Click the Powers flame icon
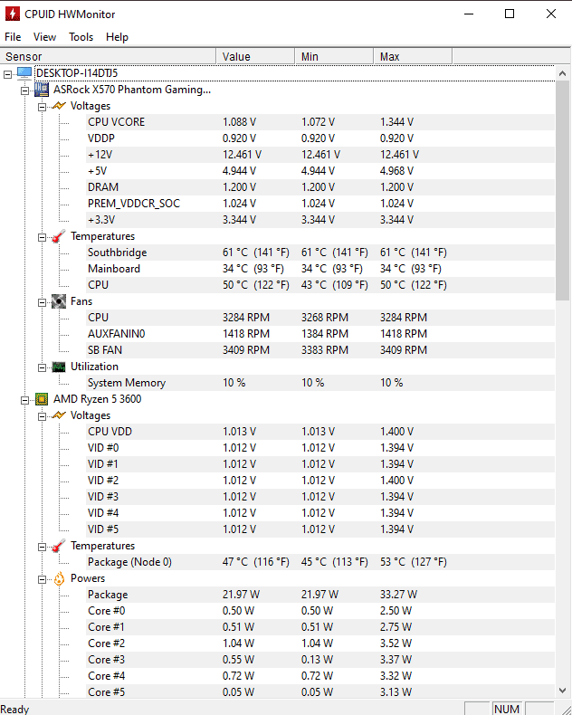Screen dimensions: 572x715 (59, 578)
